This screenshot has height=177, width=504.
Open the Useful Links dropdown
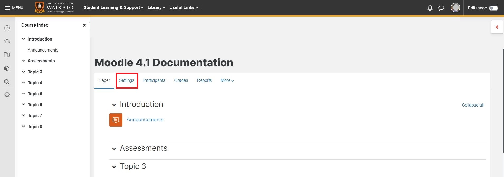click(x=184, y=8)
